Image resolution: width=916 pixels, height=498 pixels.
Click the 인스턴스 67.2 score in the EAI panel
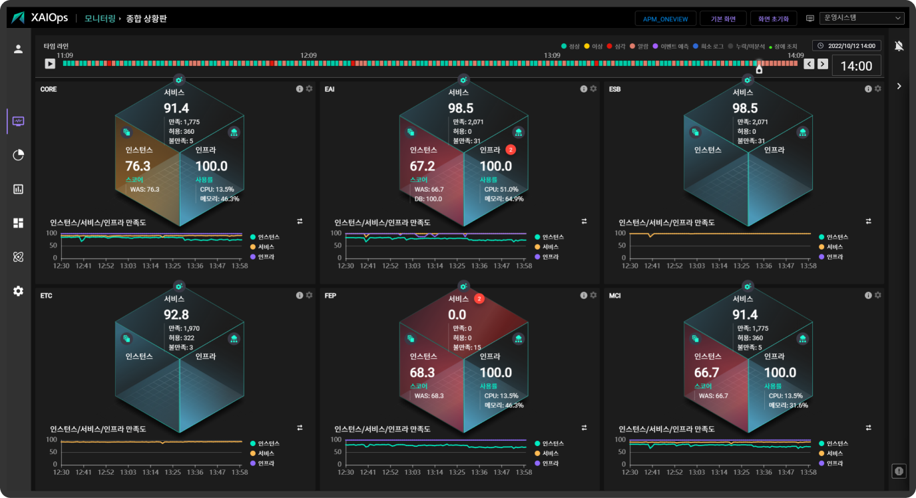tap(422, 166)
